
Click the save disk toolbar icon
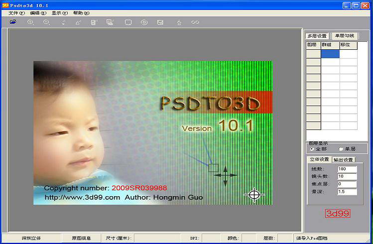(160, 22)
